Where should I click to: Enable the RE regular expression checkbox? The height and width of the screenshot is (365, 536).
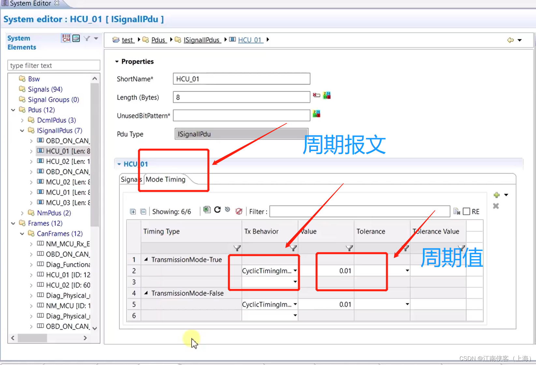466,212
